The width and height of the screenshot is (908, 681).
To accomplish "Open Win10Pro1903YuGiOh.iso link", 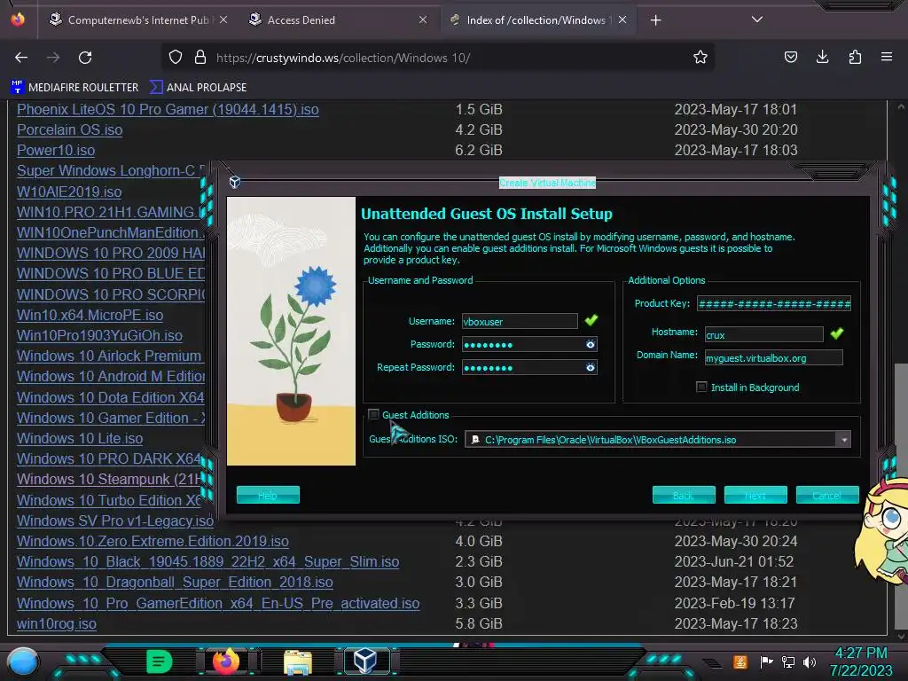I will pyautogui.click(x=99, y=335).
